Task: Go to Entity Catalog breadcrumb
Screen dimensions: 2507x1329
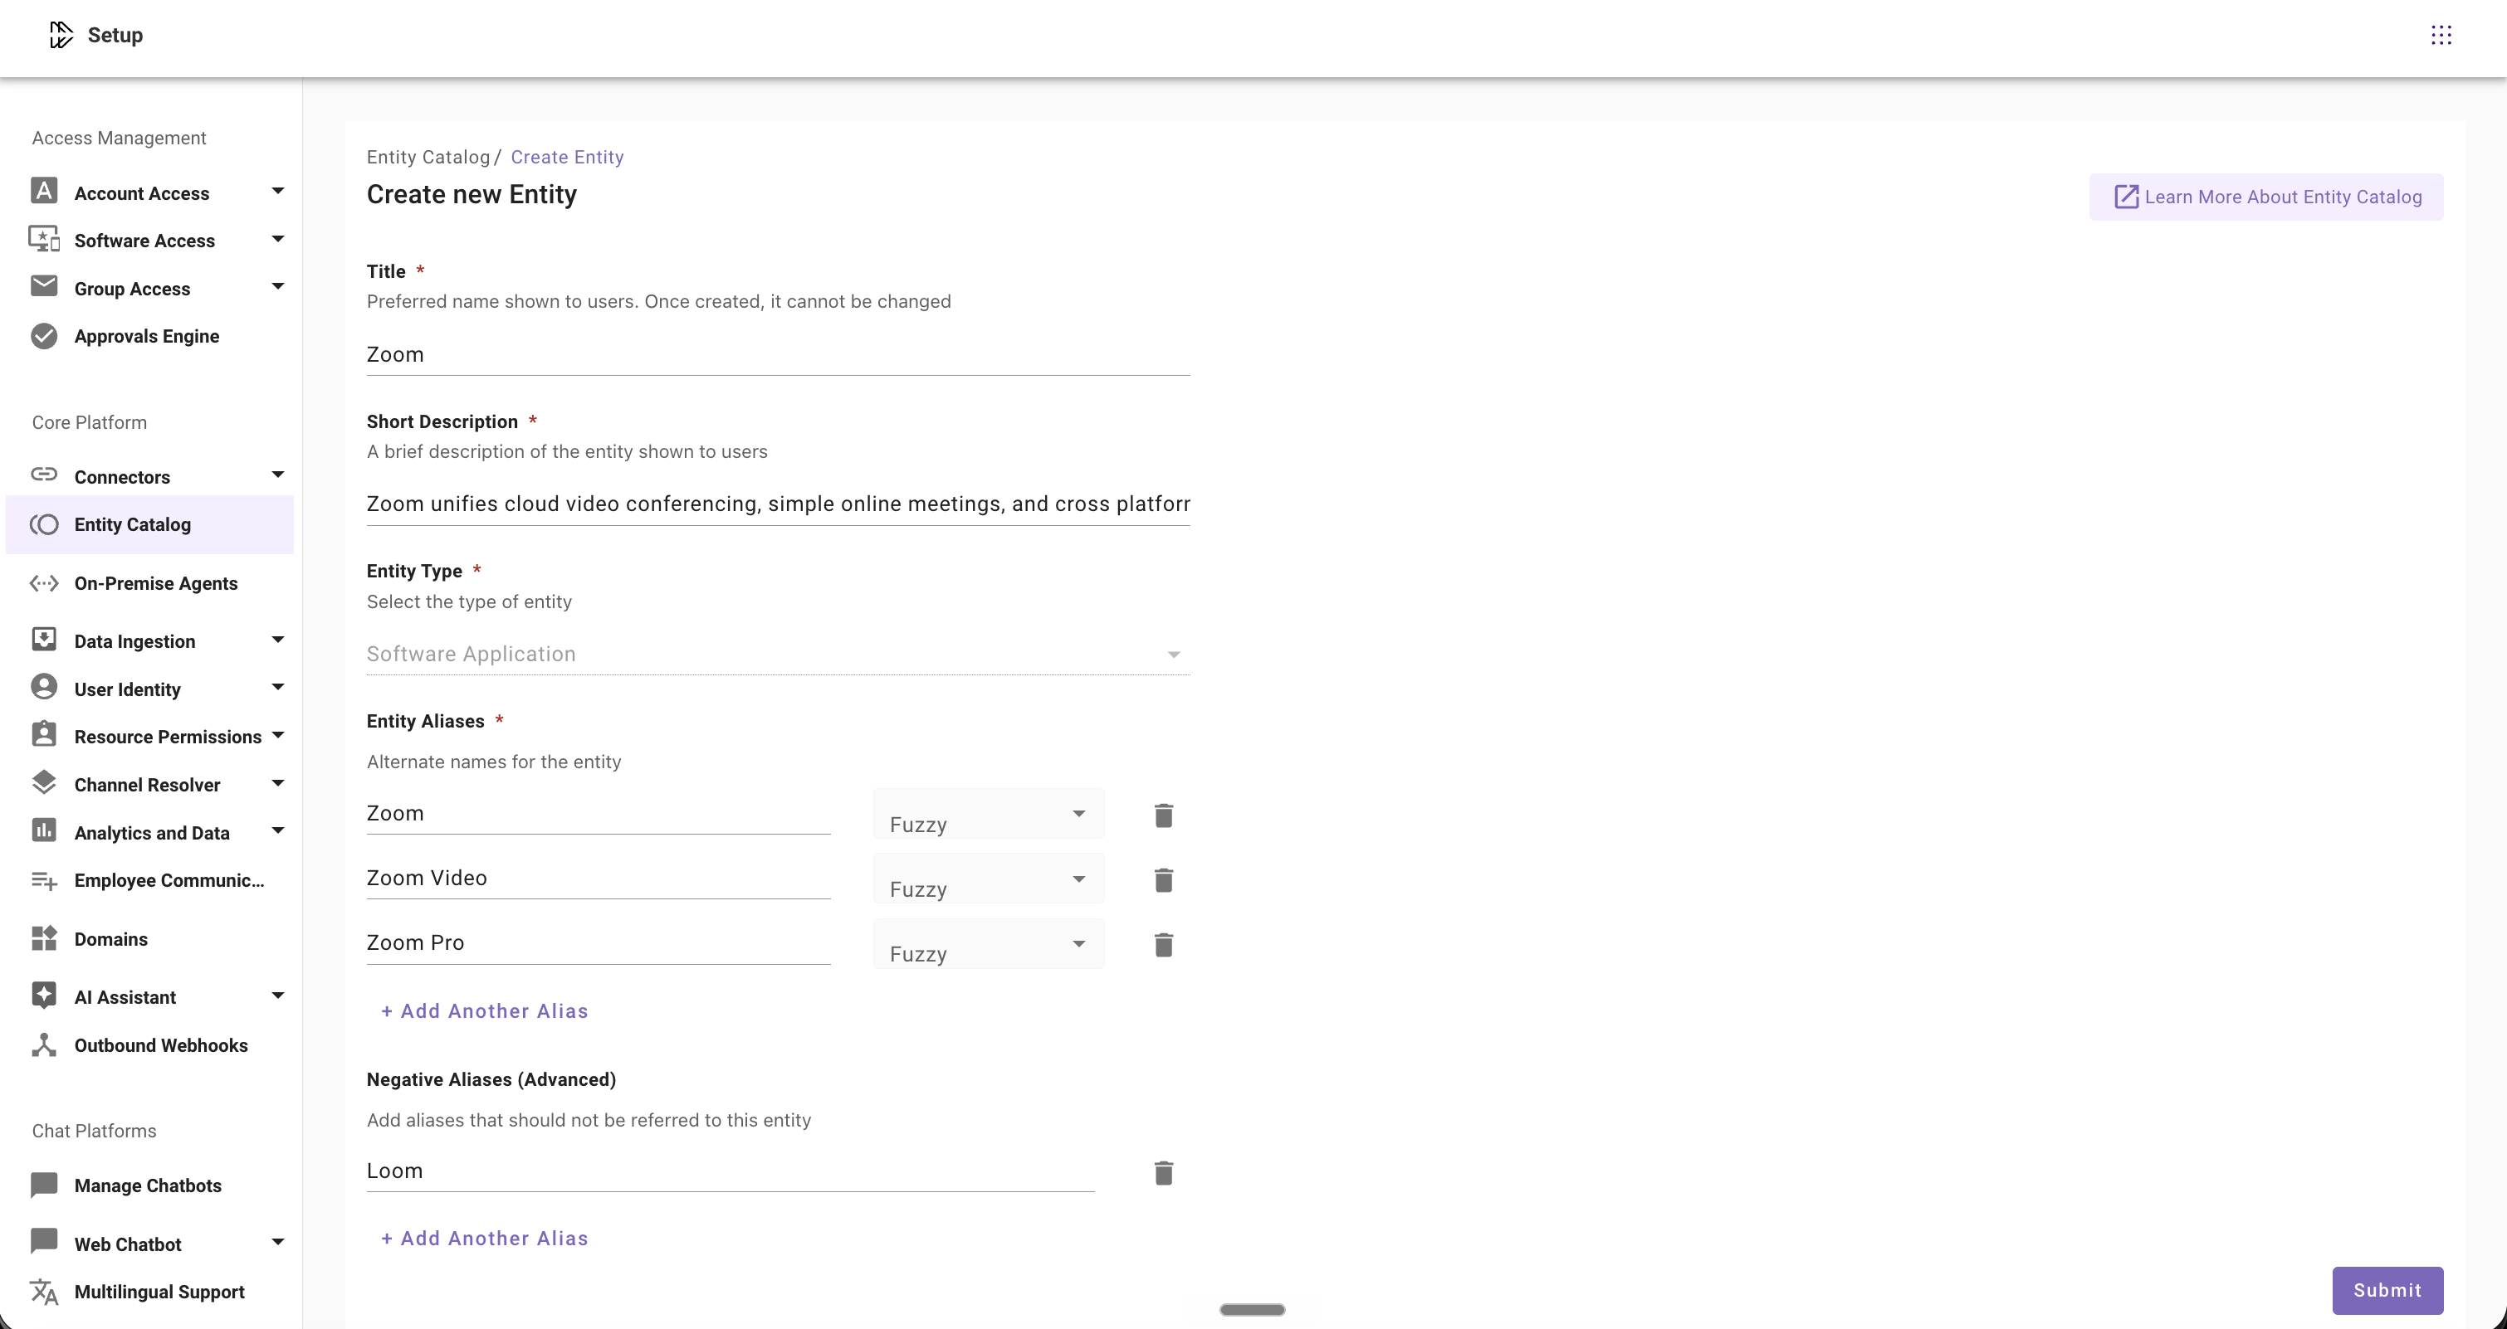Action: [428, 157]
